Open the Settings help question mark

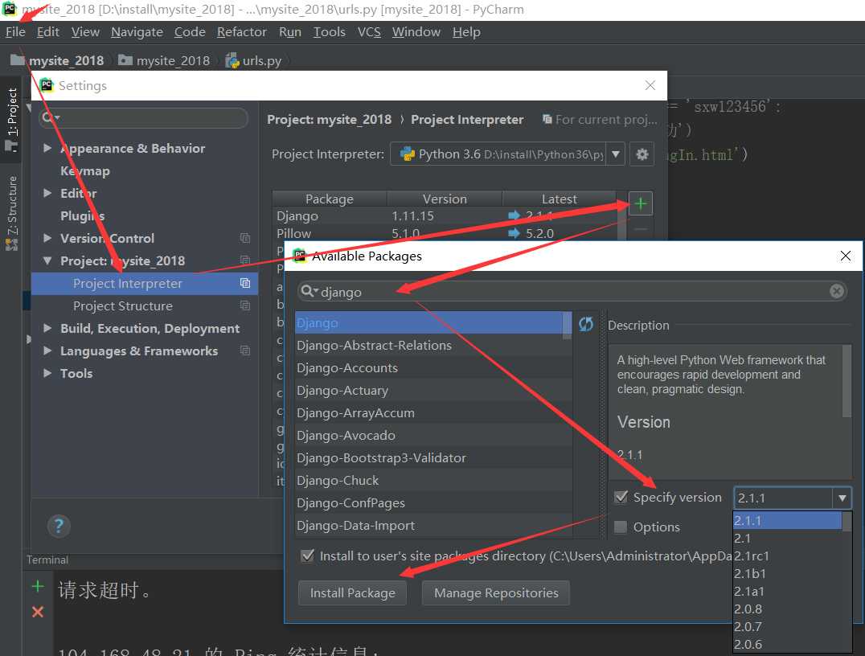tap(59, 526)
